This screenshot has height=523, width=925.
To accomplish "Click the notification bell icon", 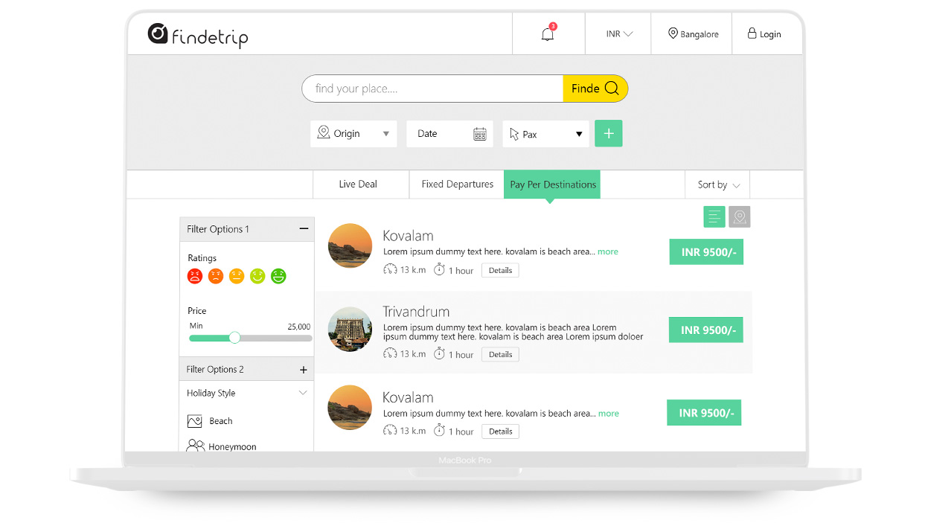I will point(548,34).
